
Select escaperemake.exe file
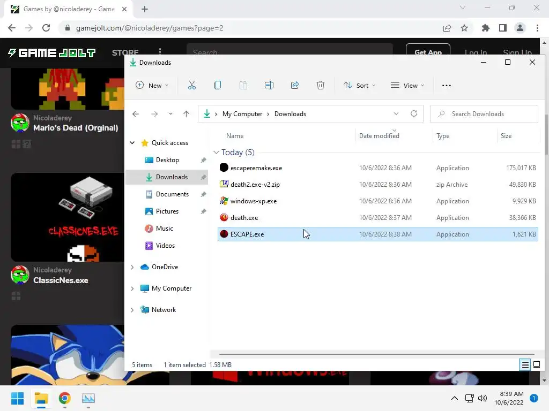(378, 168)
